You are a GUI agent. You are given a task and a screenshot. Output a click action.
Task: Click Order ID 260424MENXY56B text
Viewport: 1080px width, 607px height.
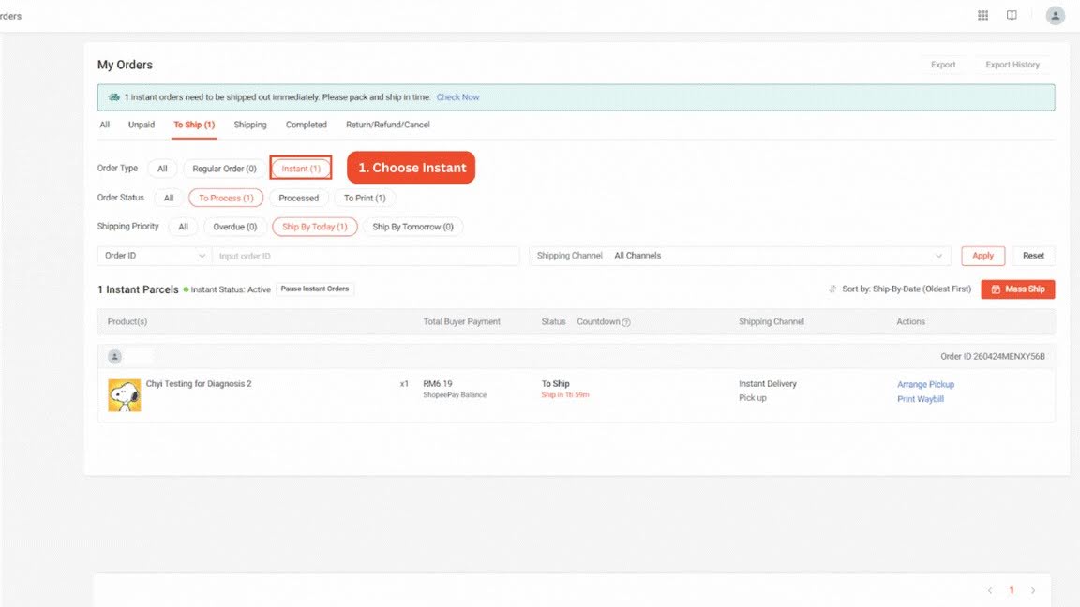993,357
